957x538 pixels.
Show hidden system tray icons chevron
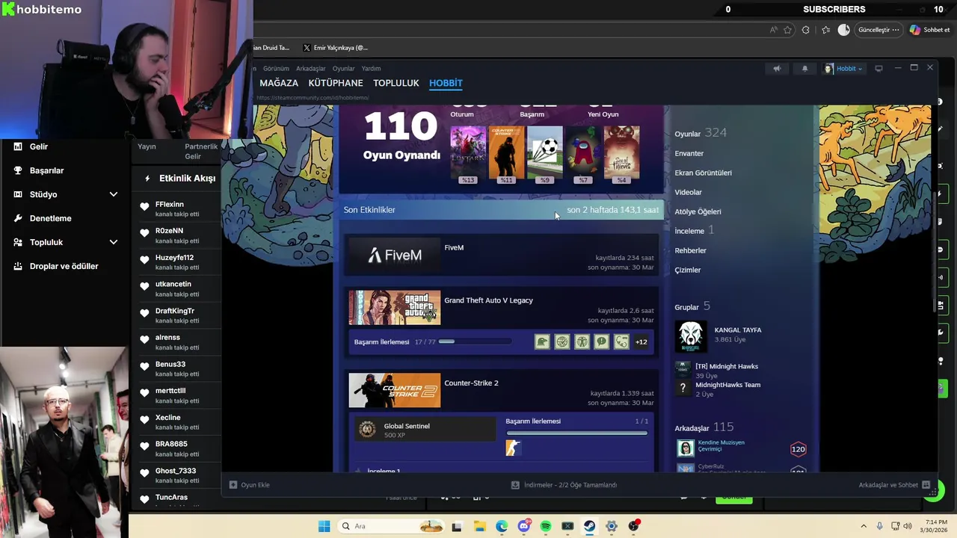coord(864,526)
